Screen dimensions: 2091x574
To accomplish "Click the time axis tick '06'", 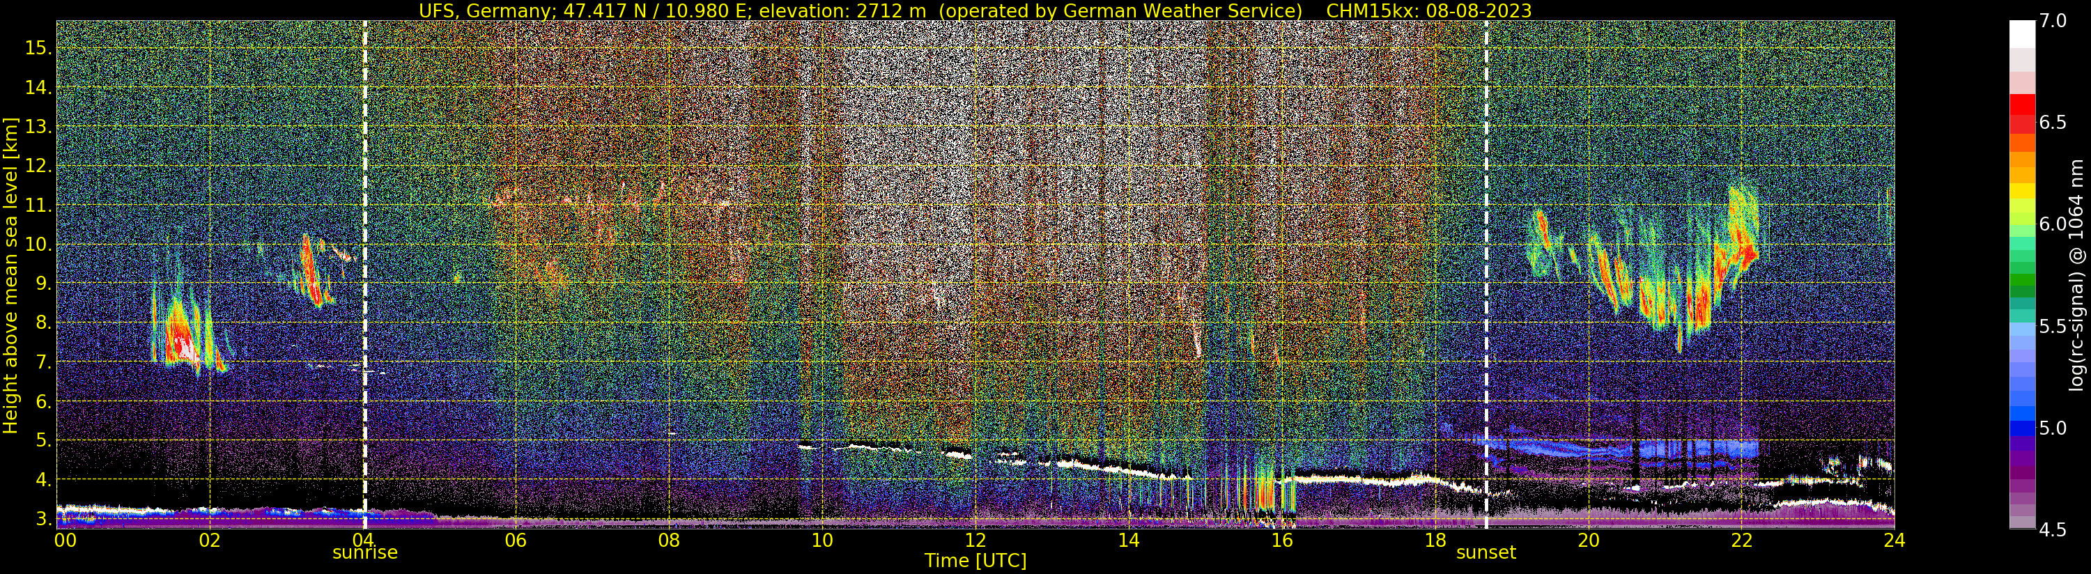I will (516, 540).
